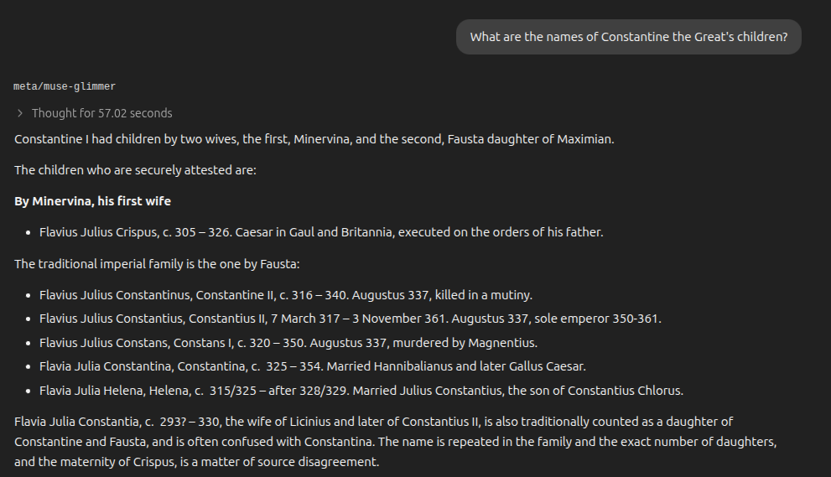Click the Constans I bullet line
The image size is (831, 477).
pyautogui.click(x=288, y=343)
